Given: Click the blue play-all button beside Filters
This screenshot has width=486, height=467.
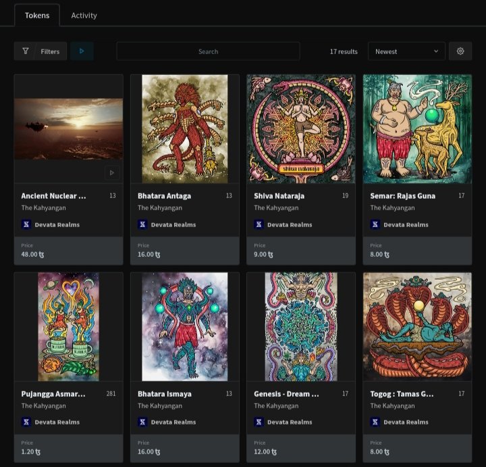Looking at the screenshot, I should 82,51.
